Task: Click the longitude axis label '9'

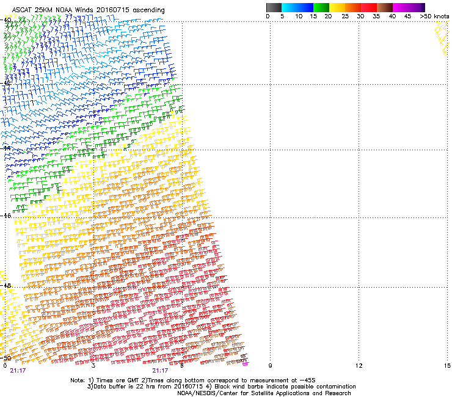Action: pyautogui.click(x=270, y=366)
